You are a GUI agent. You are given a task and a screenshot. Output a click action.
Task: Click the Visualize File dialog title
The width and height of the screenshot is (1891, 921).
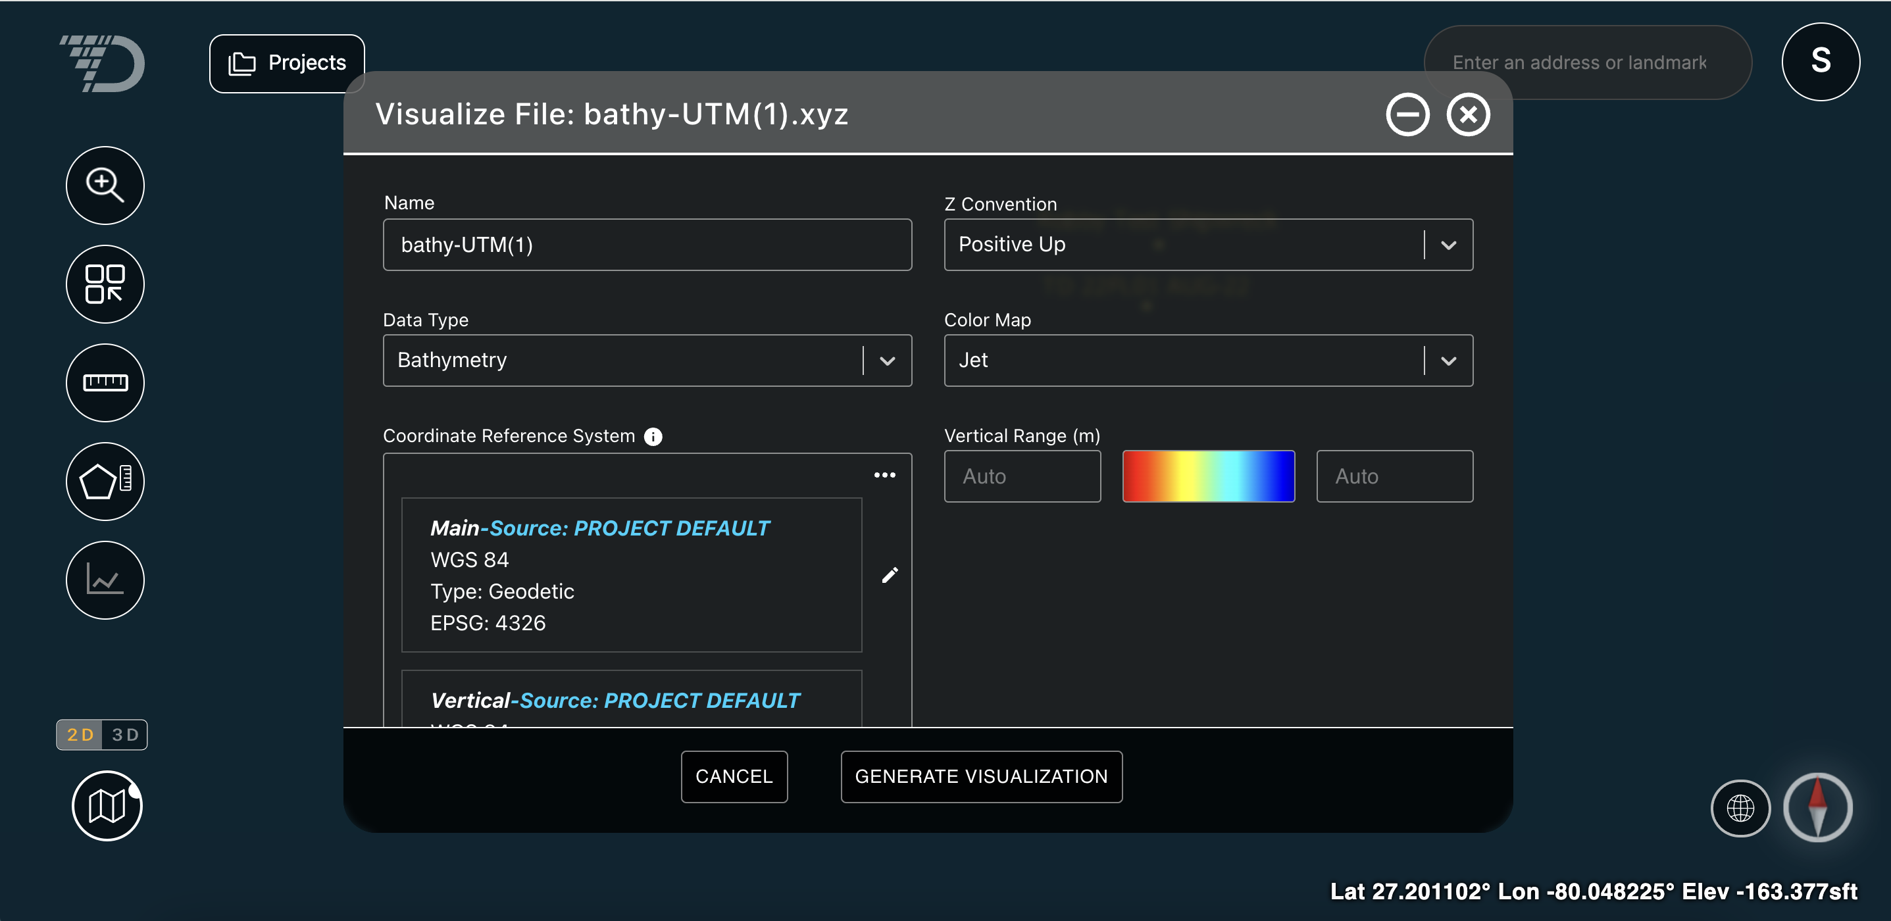coord(611,114)
